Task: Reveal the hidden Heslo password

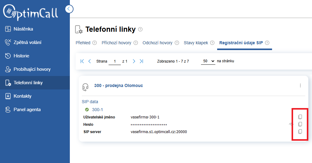Action: tap(291, 124)
